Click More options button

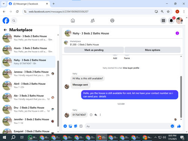[153, 50]
